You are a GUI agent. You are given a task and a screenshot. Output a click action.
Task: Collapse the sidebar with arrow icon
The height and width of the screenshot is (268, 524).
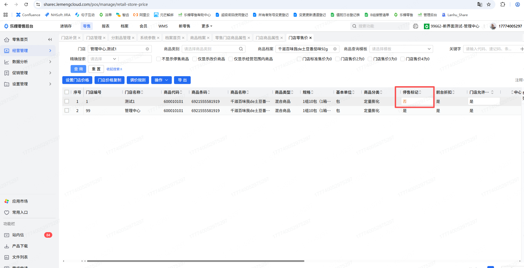tap(50, 39)
